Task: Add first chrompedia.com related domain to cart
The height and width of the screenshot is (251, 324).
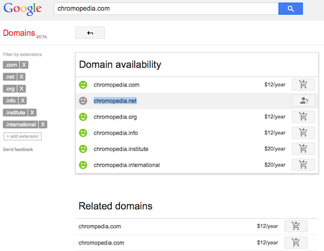Action: [295, 227]
